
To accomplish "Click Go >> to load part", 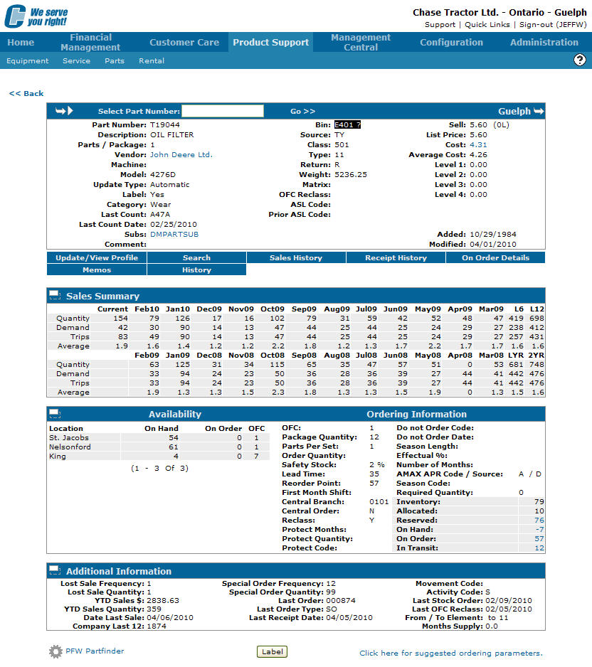I will click(302, 111).
